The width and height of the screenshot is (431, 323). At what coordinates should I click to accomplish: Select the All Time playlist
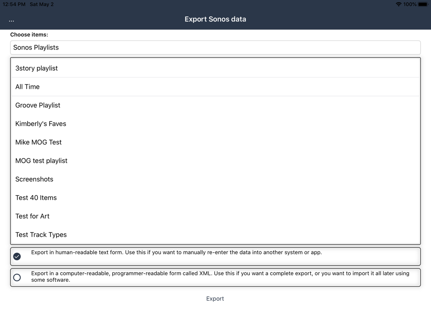[215, 87]
